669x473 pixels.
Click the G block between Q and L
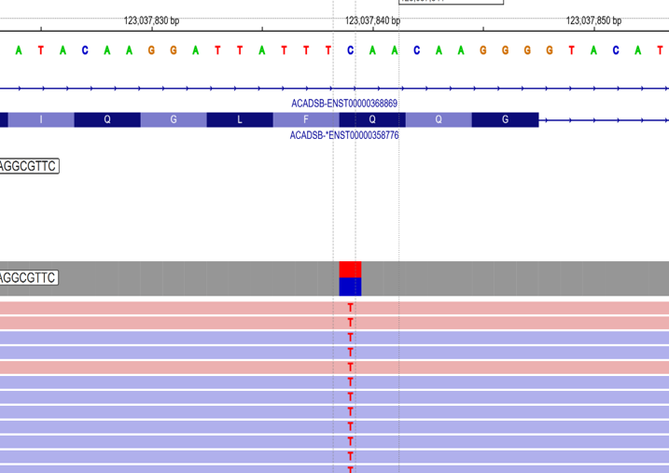click(x=174, y=119)
